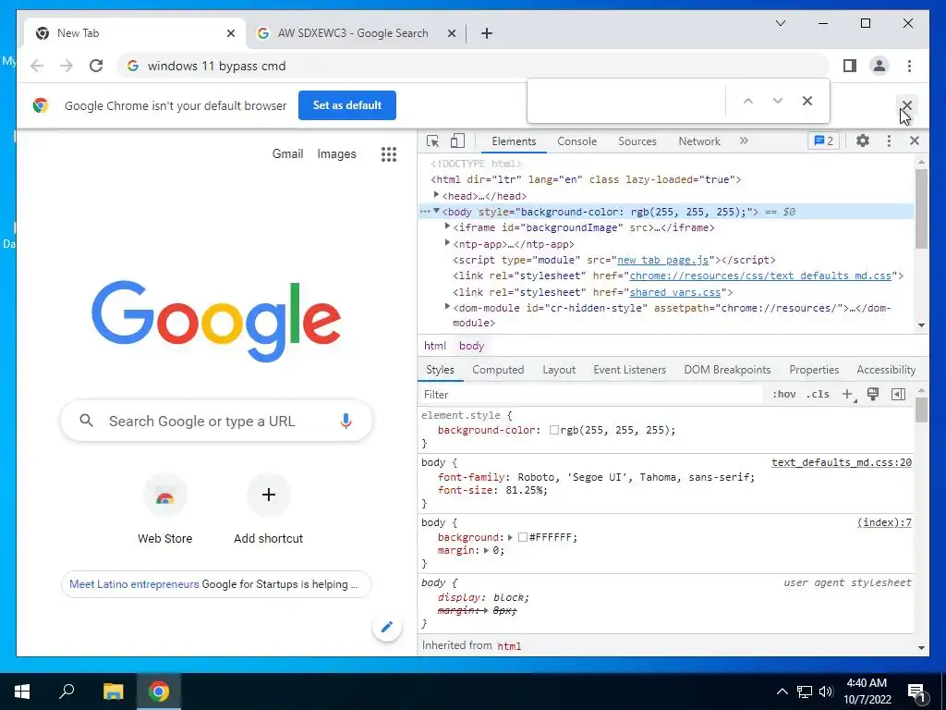
Task: Open (index):7 source reference
Action: [x=884, y=523]
